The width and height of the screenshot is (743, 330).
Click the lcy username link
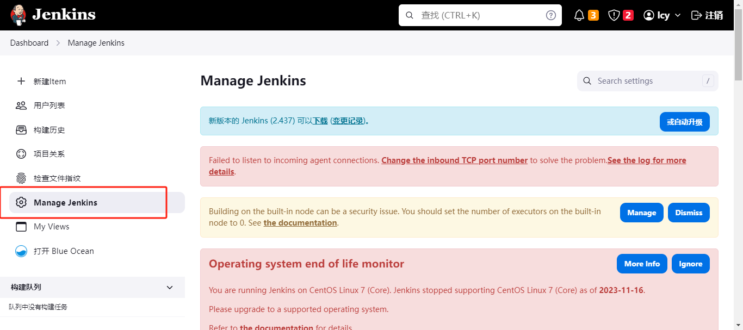point(663,15)
